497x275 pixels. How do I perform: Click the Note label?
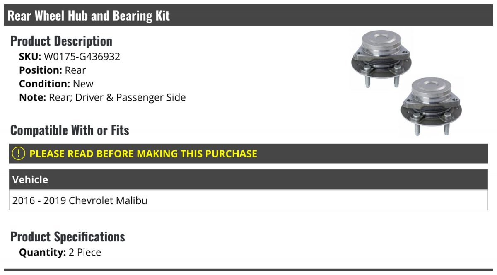tap(32, 98)
